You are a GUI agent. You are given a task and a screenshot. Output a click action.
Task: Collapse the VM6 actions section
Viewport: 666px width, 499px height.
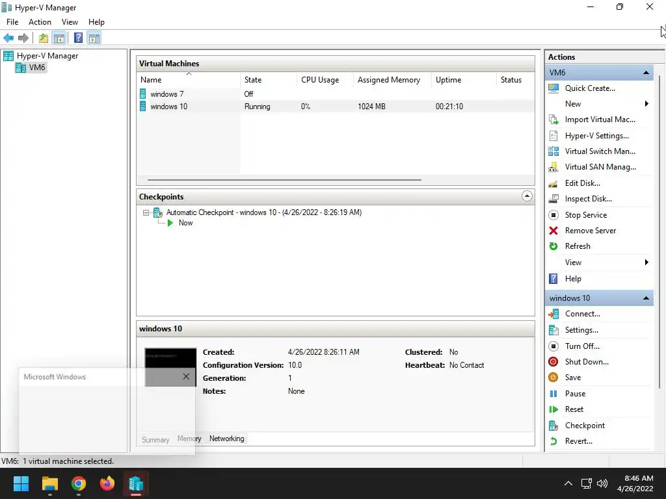[x=646, y=73]
